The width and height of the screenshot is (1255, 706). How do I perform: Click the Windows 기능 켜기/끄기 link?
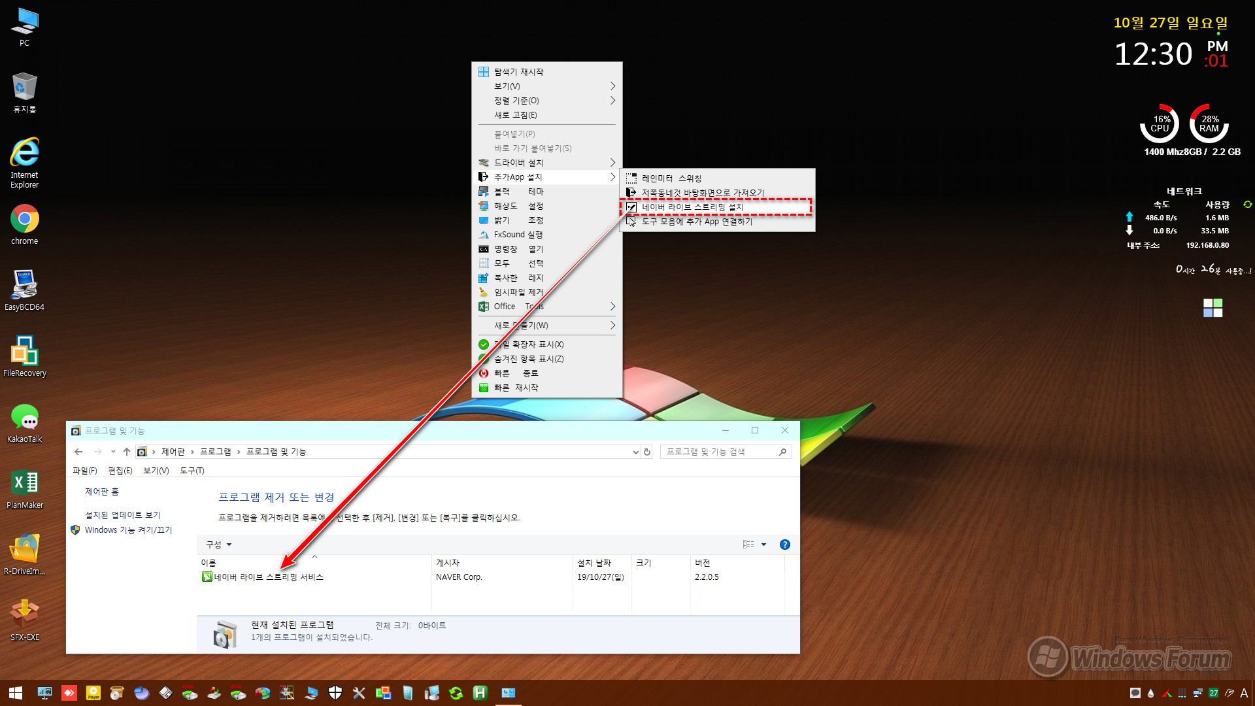pyautogui.click(x=128, y=530)
